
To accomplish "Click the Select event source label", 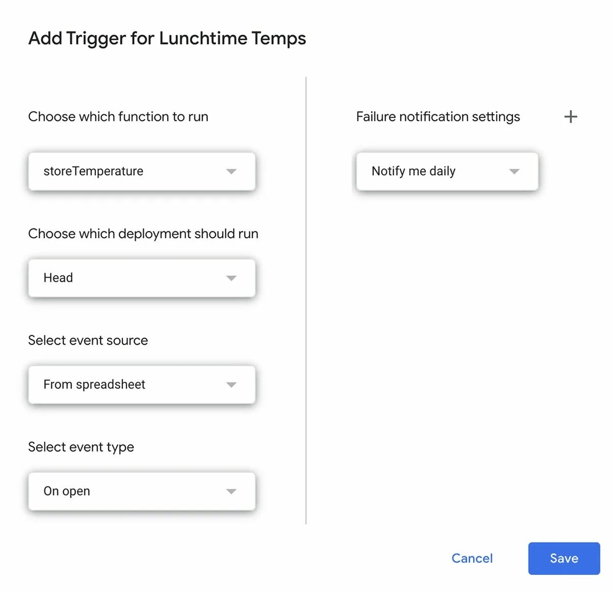I will point(88,340).
